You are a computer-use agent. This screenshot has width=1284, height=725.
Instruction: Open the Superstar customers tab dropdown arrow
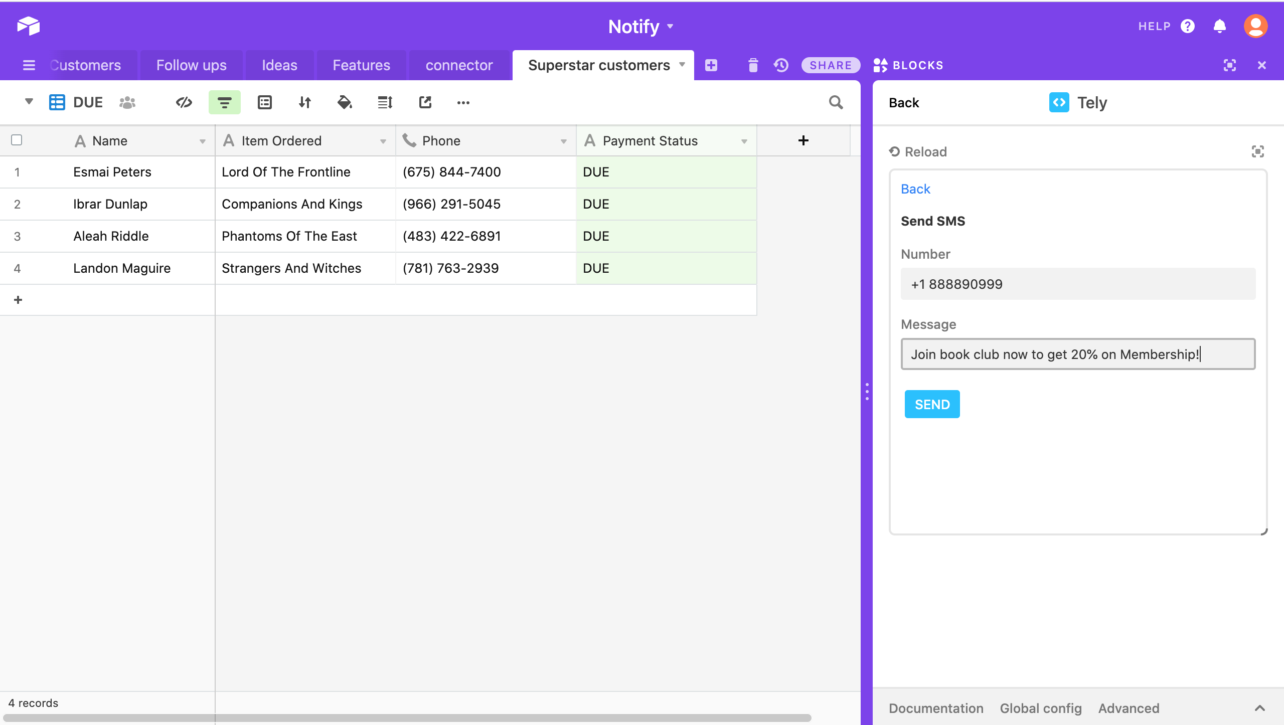coord(682,65)
